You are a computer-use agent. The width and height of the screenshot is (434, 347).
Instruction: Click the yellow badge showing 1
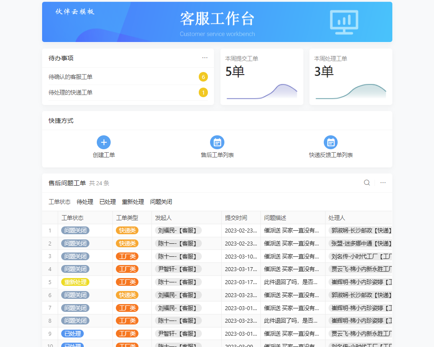coord(203,92)
